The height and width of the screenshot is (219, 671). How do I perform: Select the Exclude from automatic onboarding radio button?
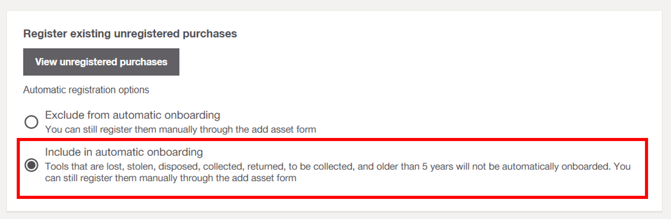tap(31, 122)
